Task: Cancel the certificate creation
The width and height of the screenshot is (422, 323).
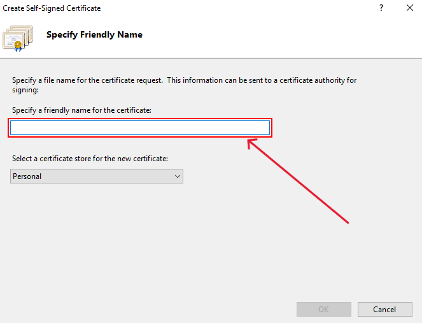Action: coord(385,309)
